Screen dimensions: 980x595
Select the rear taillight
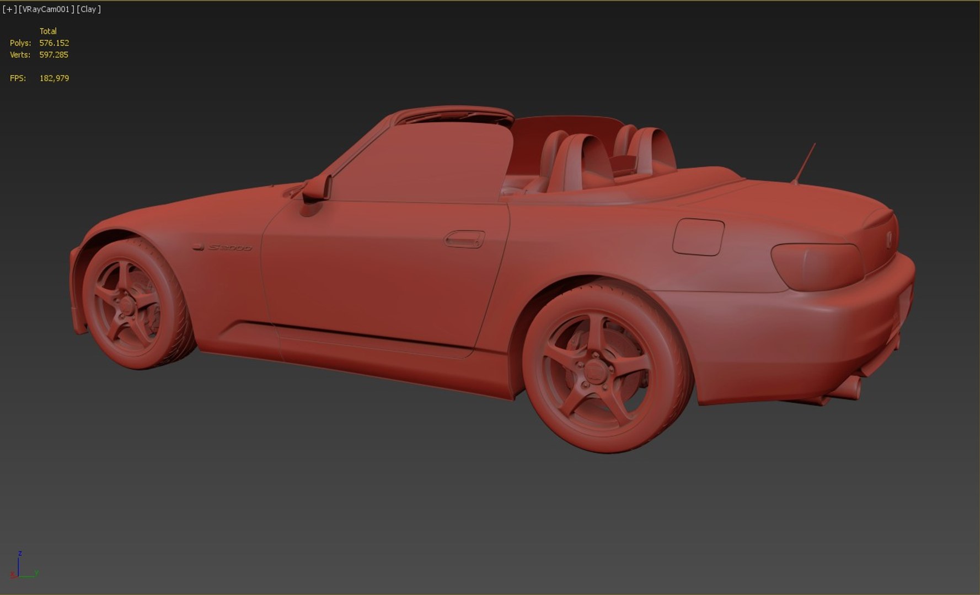[x=817, y=267]
